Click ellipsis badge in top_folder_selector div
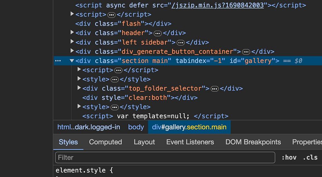The height and width of the screenshot is (177, 322). [x=214, y=89]
